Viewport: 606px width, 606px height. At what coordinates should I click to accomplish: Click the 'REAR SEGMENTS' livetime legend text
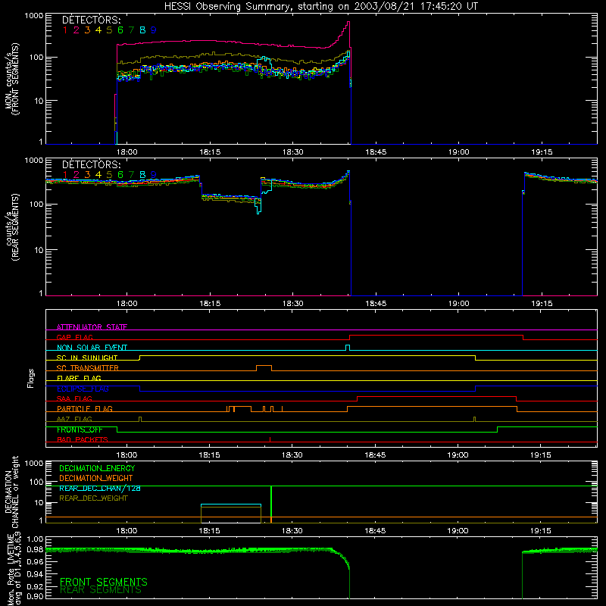(101, 590)
